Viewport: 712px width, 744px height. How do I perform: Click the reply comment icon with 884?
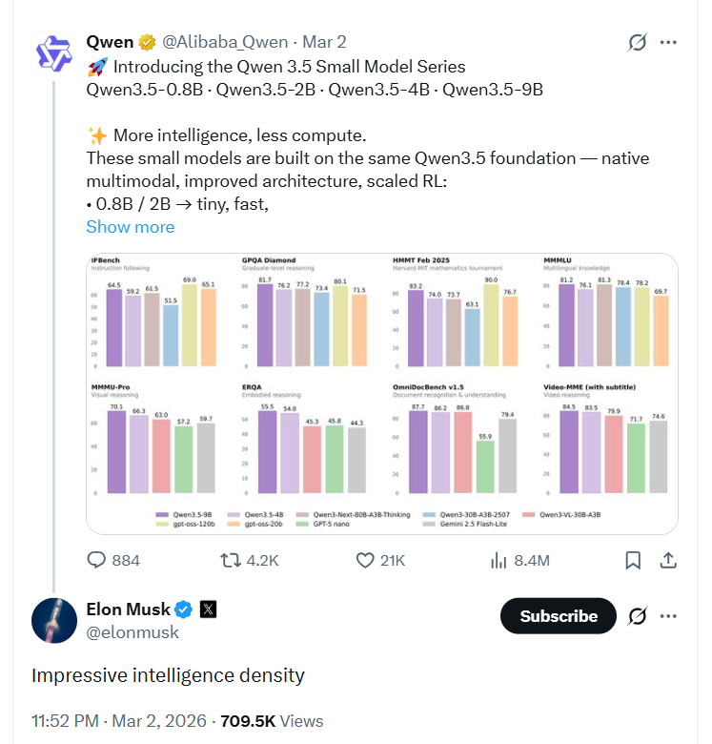click(98, 560)
